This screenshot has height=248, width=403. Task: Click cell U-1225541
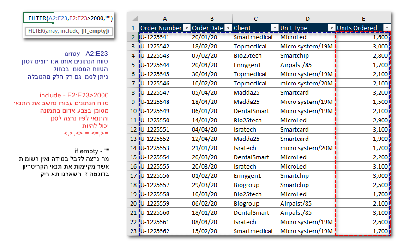point(165,37)
